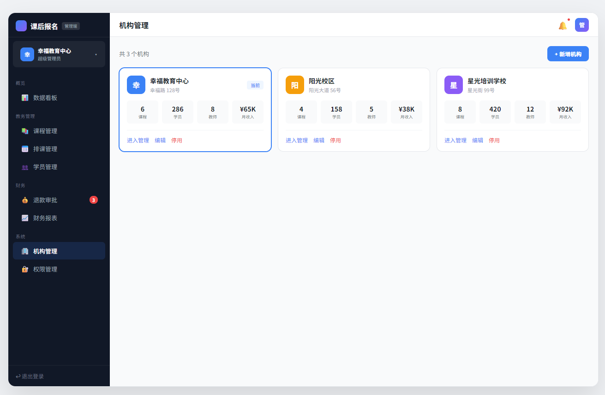Open the notification bell
The width and height of the screenshot is (605, 395).
(563, 25)
